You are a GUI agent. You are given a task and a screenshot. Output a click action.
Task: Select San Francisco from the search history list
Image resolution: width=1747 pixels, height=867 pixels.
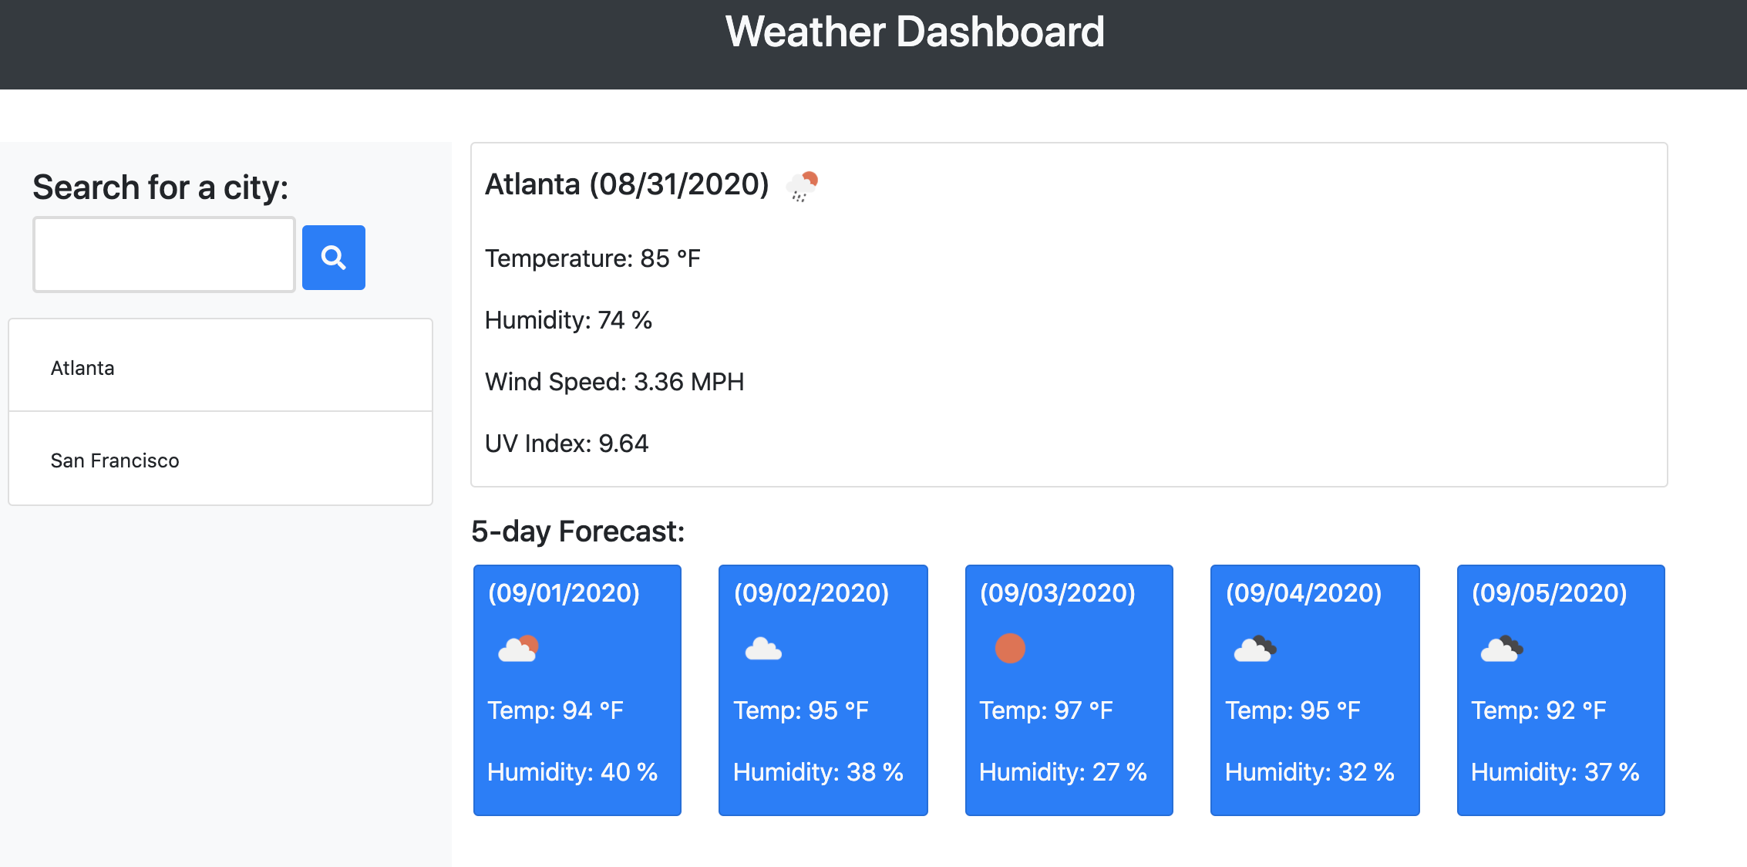[x=115, y=460]
